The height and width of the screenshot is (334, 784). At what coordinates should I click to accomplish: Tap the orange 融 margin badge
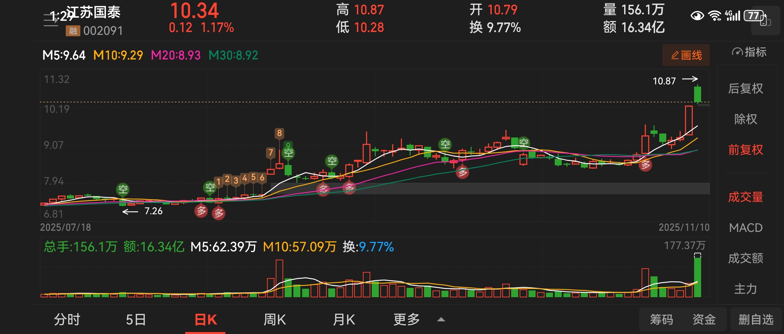[73, 31]
